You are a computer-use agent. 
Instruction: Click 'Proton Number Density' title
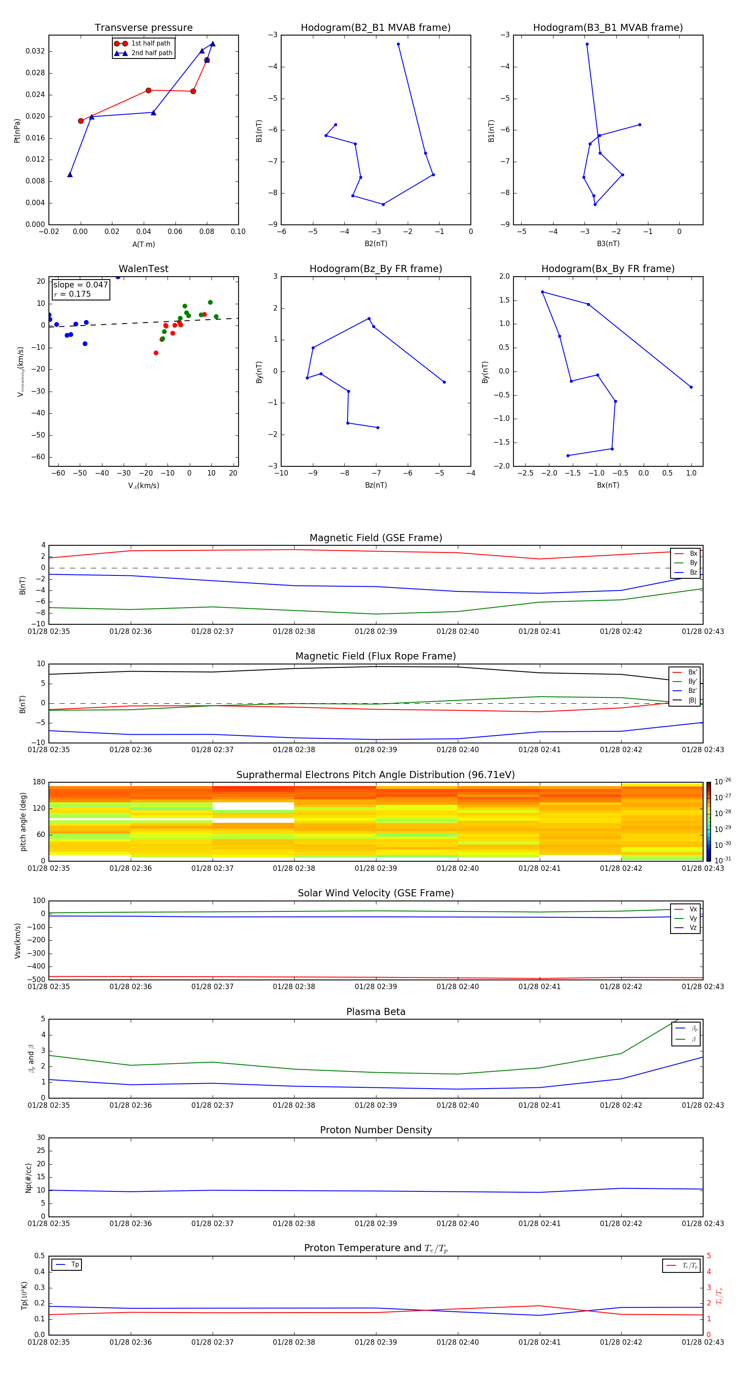[x=376, y=1130]
